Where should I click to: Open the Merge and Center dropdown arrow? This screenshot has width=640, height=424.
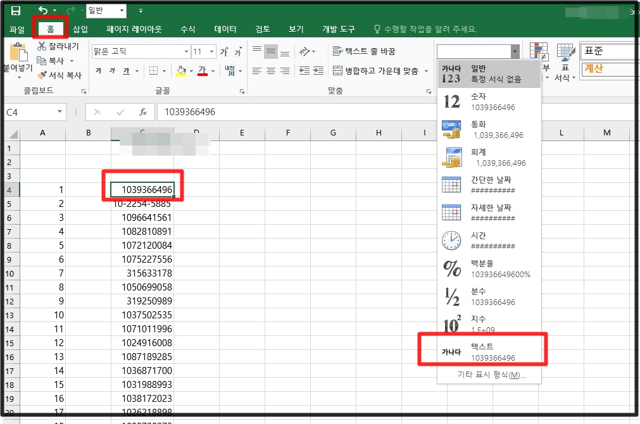[426, 71]
